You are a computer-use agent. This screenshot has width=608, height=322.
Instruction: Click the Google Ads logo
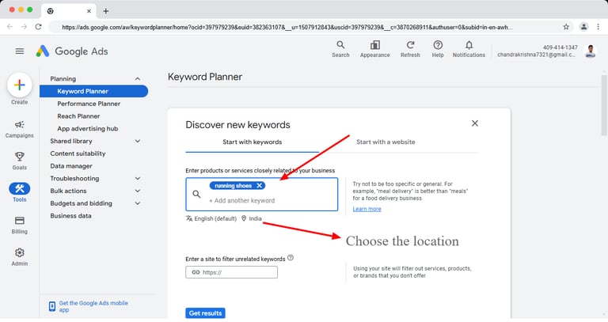click(72, 51)
